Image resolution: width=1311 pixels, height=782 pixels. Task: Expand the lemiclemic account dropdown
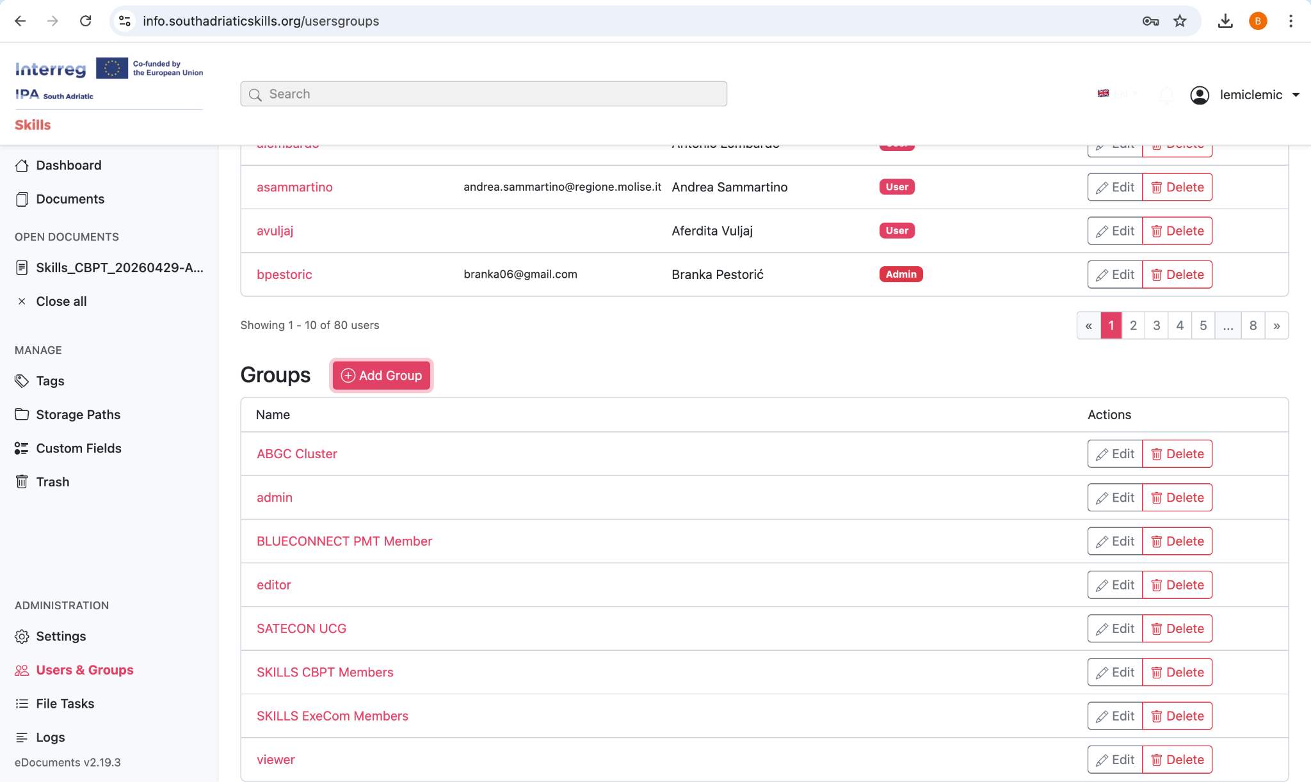(x=1296, y=95)
